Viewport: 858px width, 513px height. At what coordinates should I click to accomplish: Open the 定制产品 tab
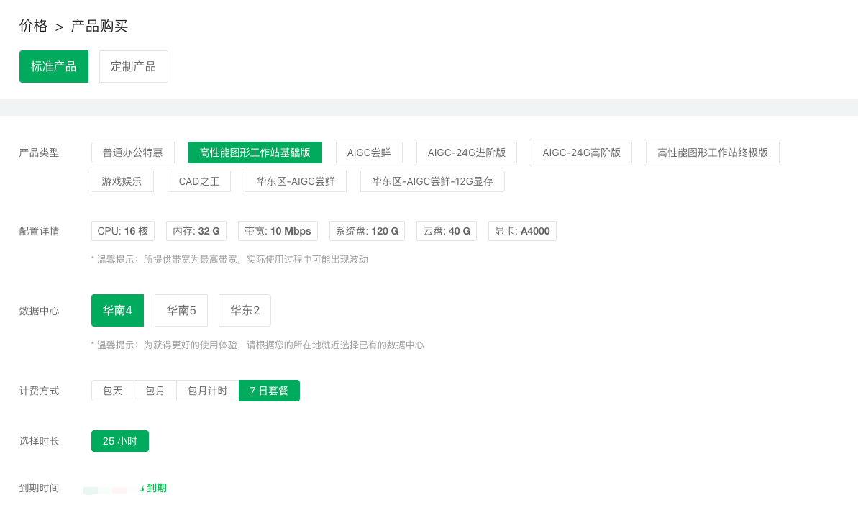(133, 67)
